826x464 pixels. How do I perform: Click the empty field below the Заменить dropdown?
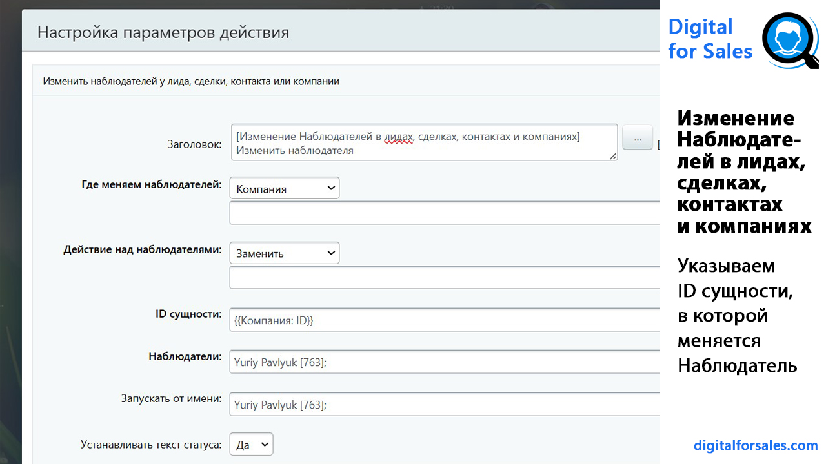click(444, 278)
